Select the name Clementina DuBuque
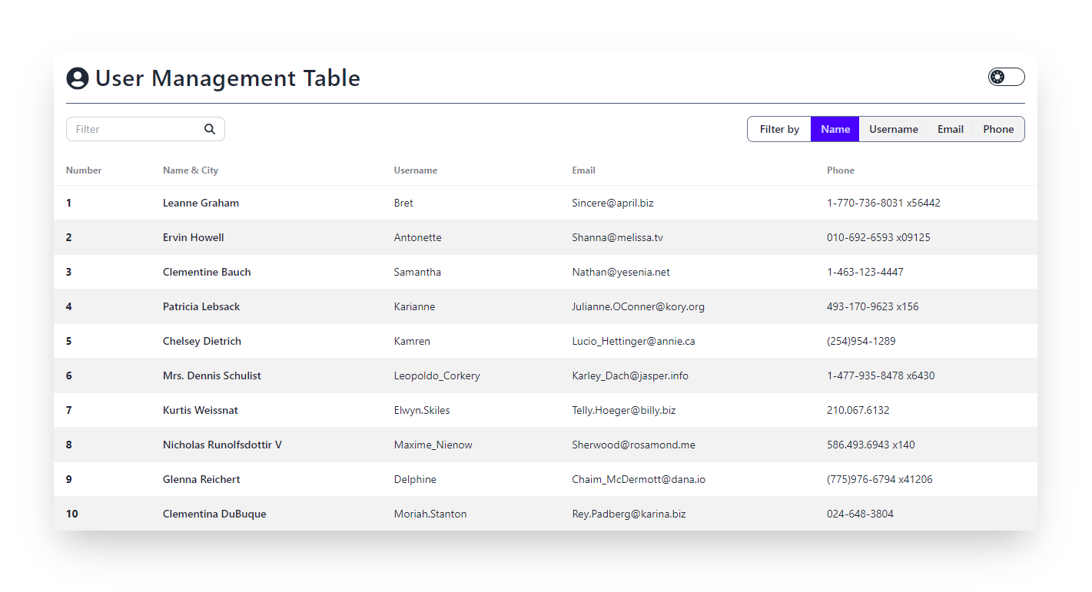The width and height of the screenshot is (1092, 592). click(x=214, y=514)
